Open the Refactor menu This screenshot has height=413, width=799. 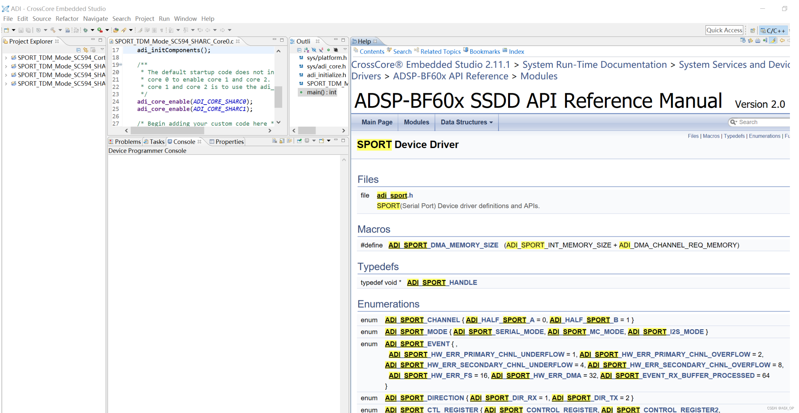pyautogui.click(x=67, y=19)
